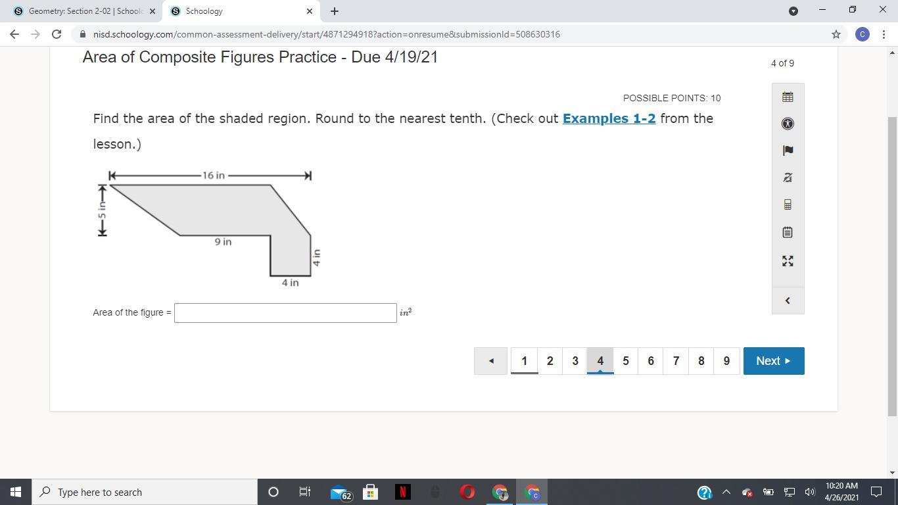898x505 pixels.
Task: Open a new browser tab
Action: [335, 11]
